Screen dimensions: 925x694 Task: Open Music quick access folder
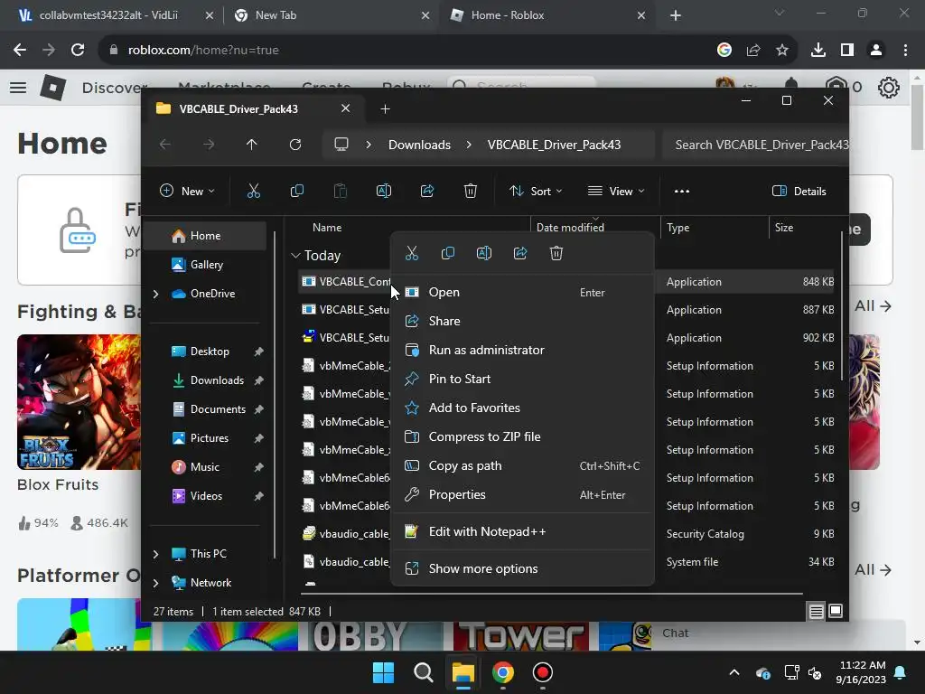click(x=207, y=467)
